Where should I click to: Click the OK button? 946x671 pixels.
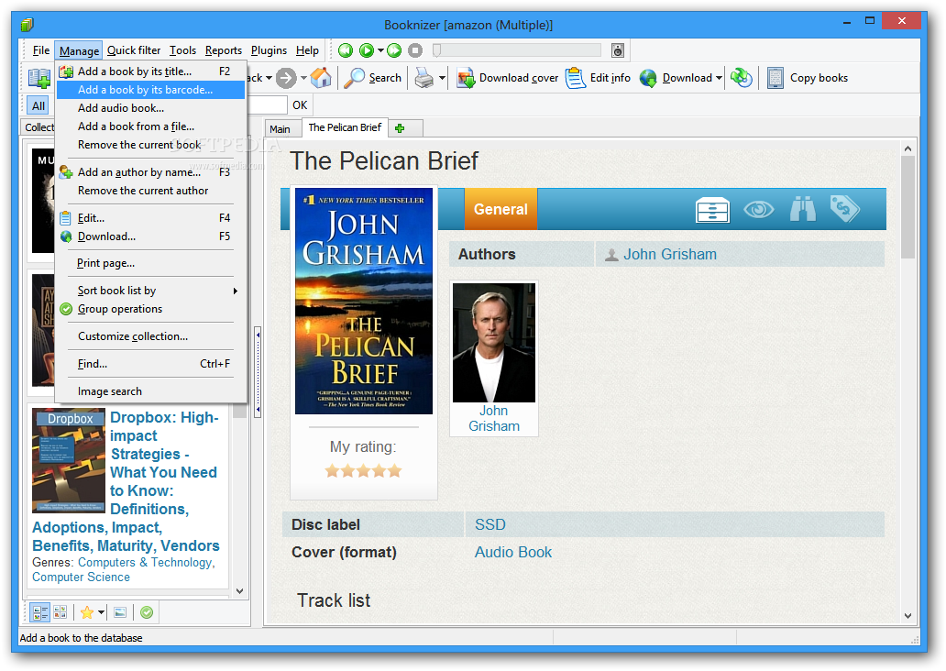click(300, 105)
